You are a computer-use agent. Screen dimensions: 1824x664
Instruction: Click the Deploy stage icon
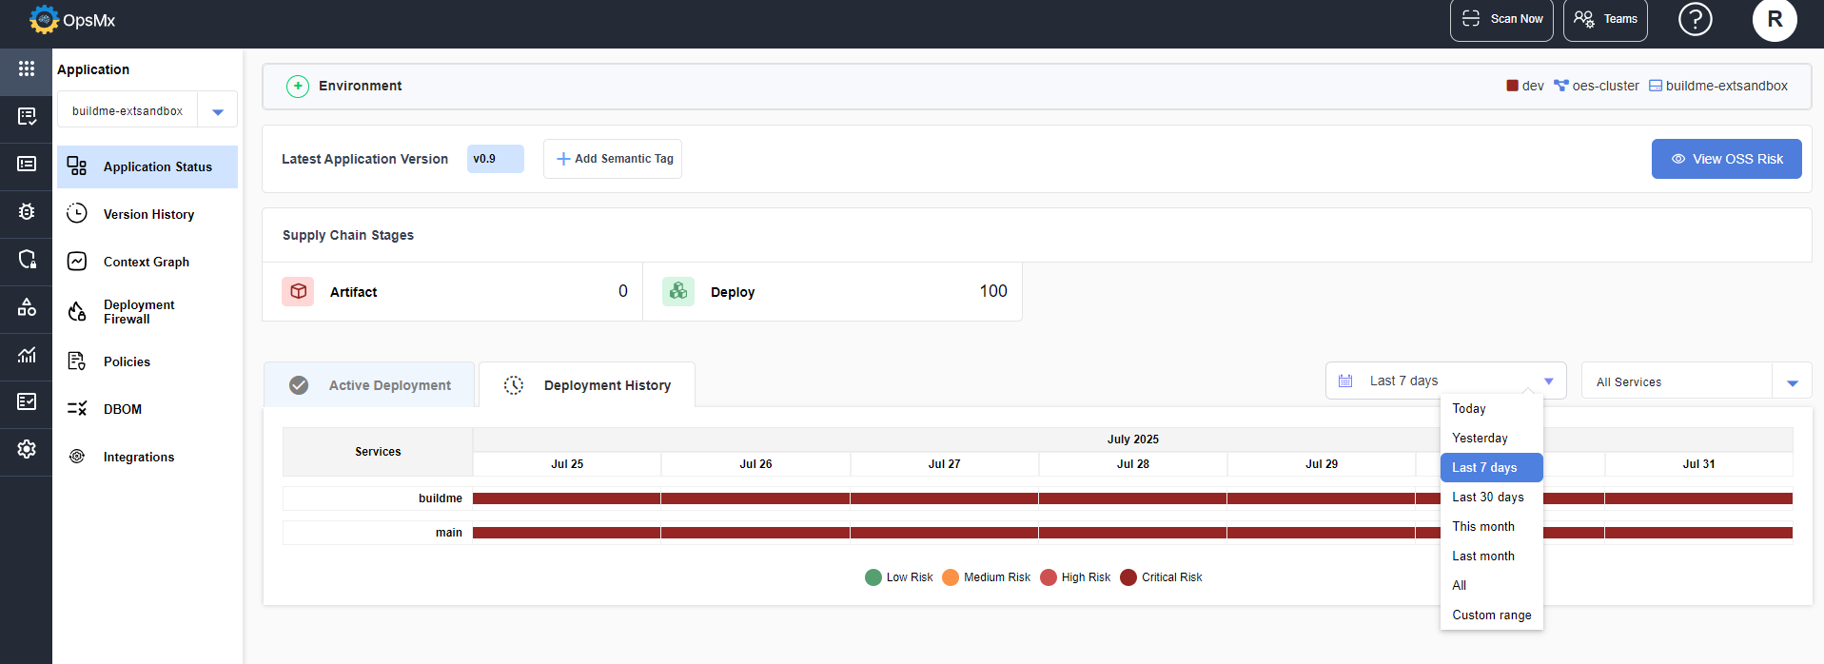678,291
